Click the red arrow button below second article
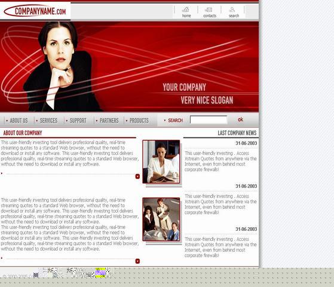This screenshot has height=287, width=334. coord(137,261)
